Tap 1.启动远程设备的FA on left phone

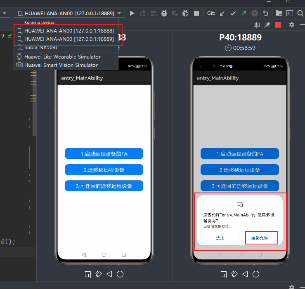tap(104, 154)
